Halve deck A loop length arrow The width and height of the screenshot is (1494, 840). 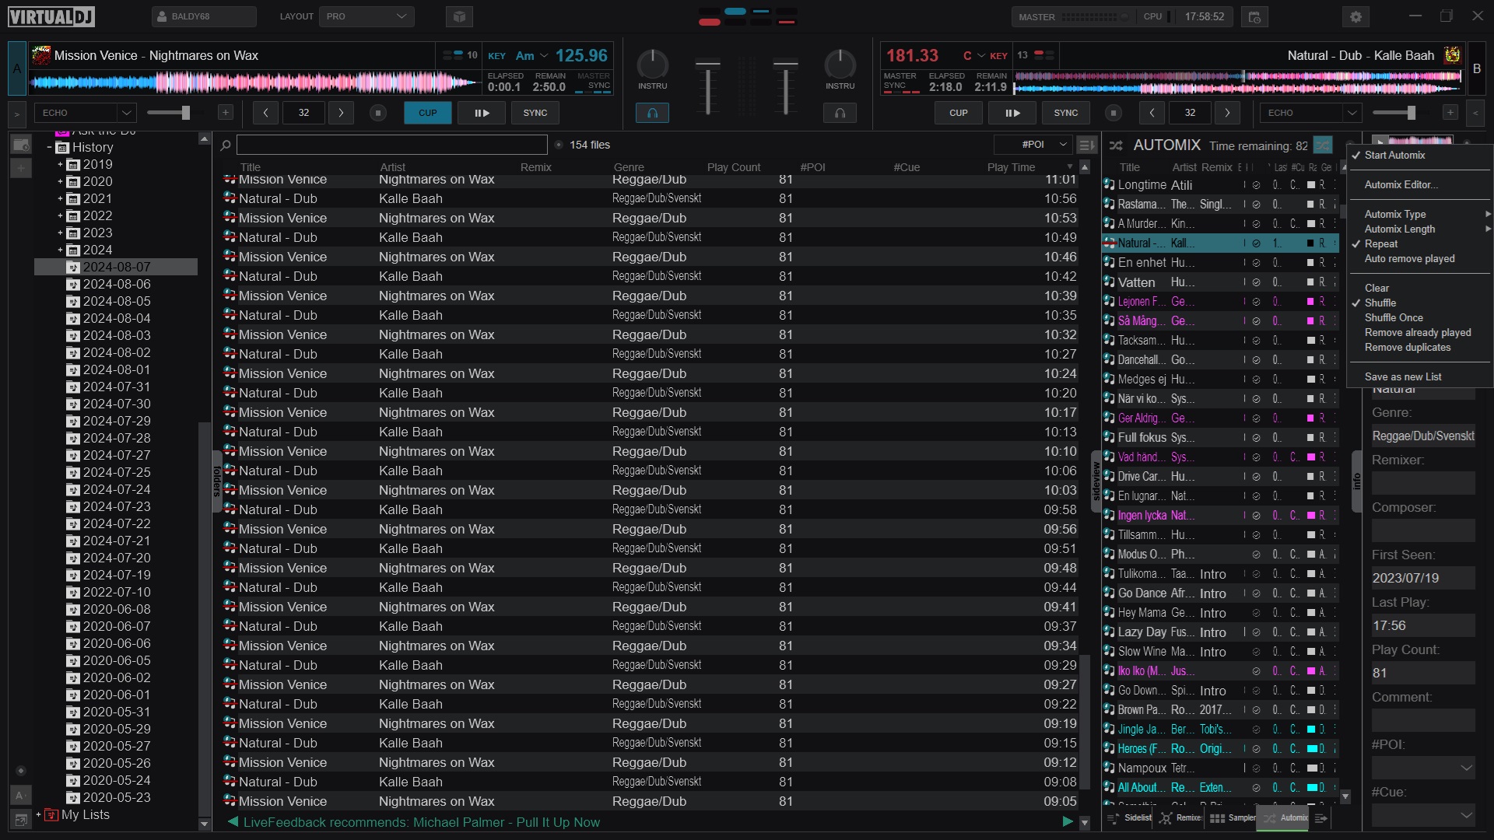click(x=265, y=113)
